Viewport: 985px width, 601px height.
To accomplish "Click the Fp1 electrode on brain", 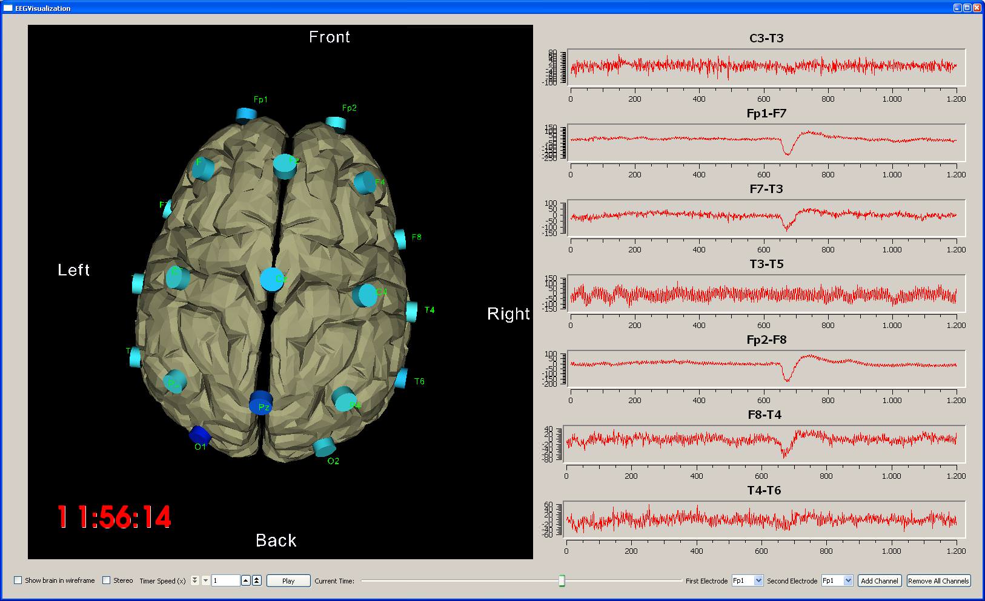I will point(245,114).
